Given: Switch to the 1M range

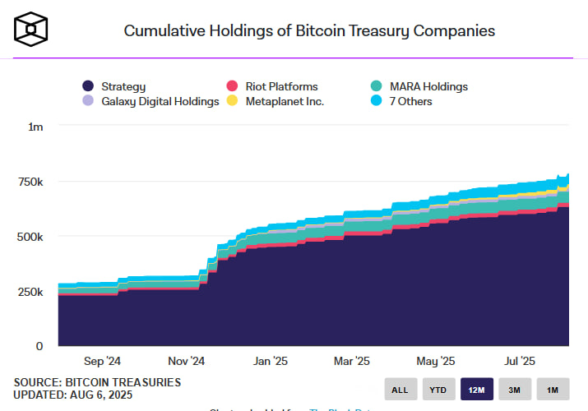Looking at the screenshot, I should [553, 389].
